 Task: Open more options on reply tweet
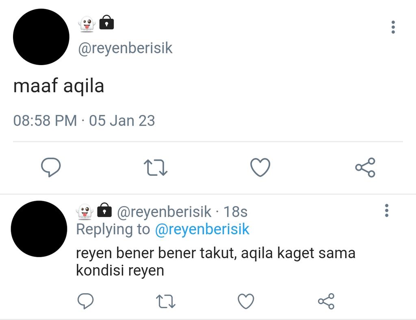click(387, 211)
